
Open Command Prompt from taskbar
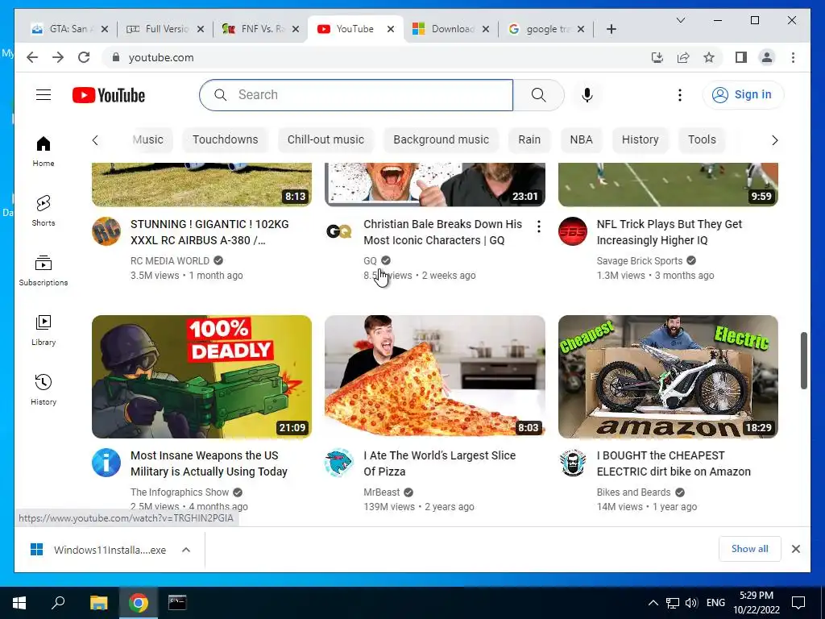[x=176, y=603]
